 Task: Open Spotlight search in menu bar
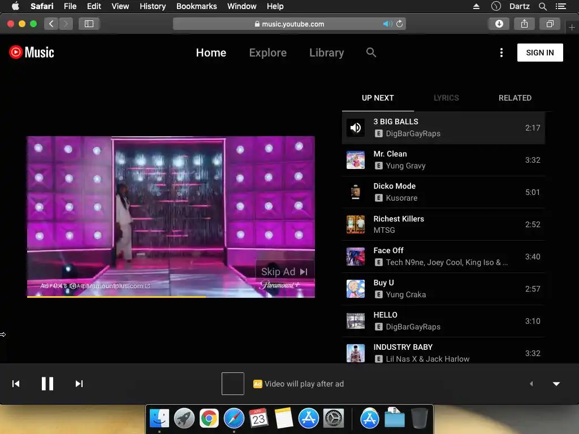click(542, 6)
